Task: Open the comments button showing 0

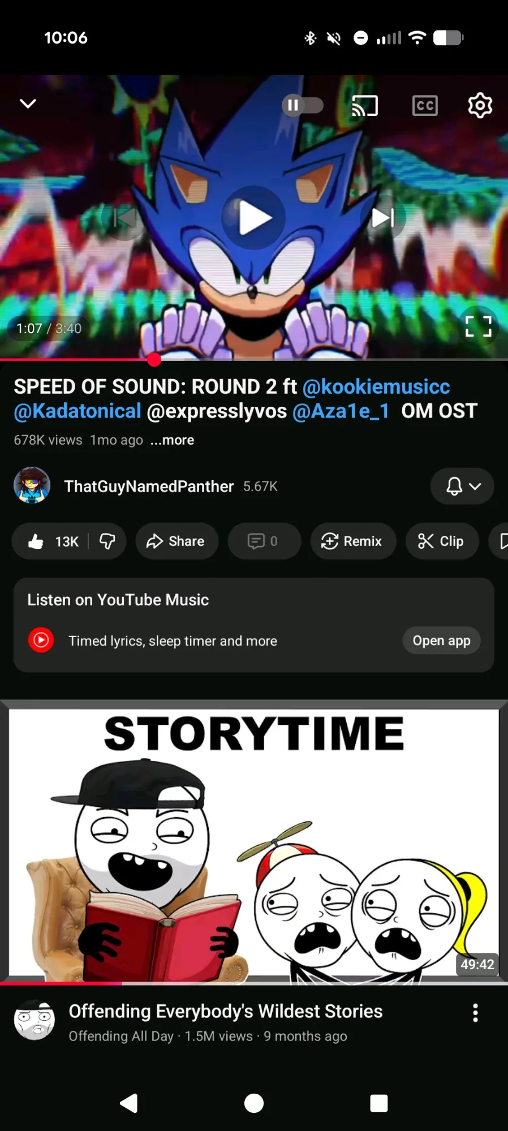Action: click(264, 541)
